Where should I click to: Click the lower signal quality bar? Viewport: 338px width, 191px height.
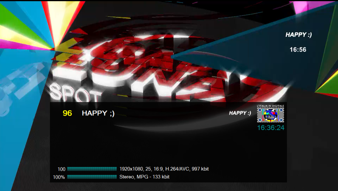click(92, 177)
